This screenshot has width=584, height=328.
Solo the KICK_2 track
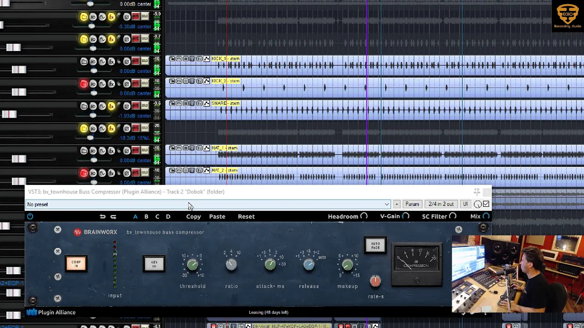(x=145, y=83)
